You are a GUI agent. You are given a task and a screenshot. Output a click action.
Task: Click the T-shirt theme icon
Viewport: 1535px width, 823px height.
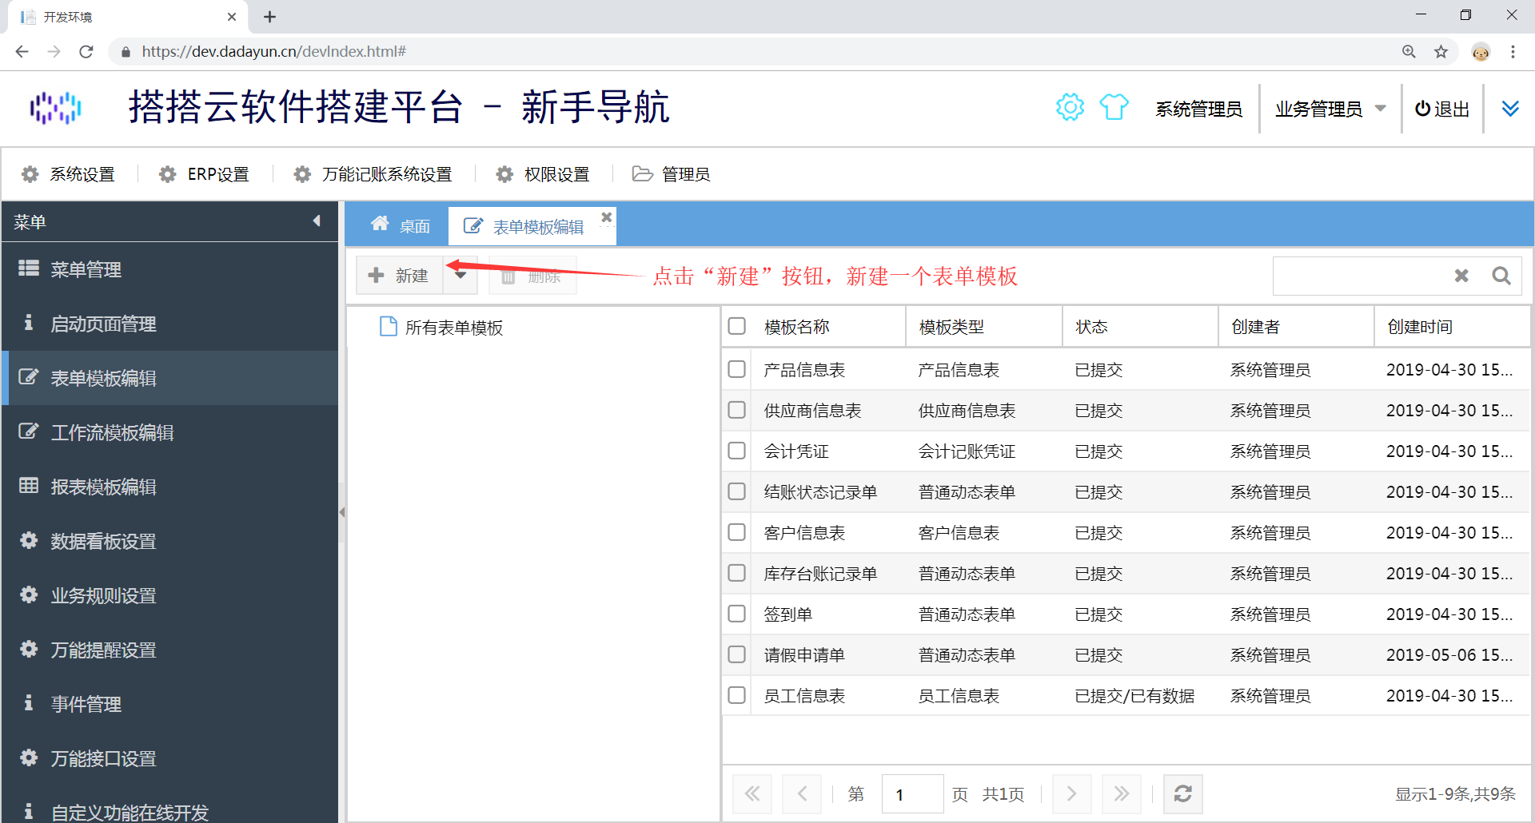(1114, 107)
